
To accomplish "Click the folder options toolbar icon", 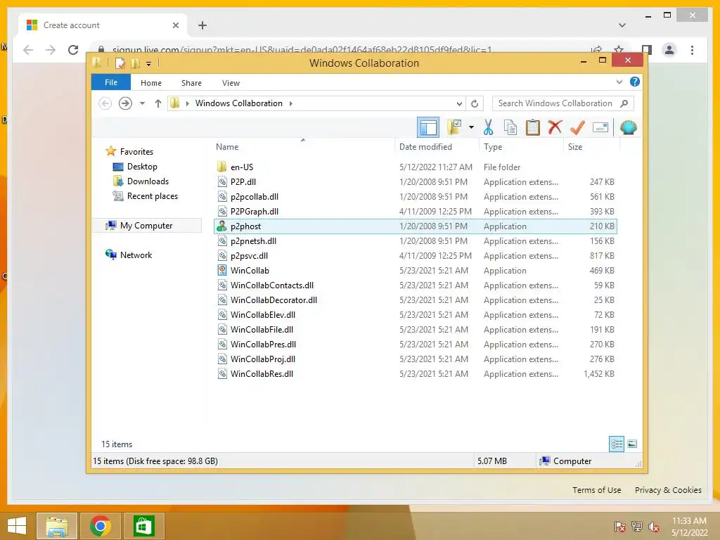I will pos(455,127).
